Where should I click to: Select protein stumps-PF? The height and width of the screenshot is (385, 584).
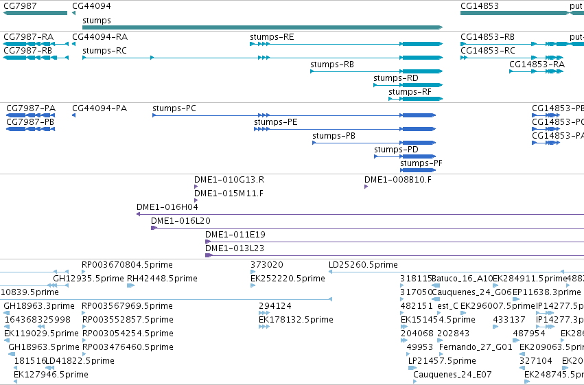click(x=418, y=170)
